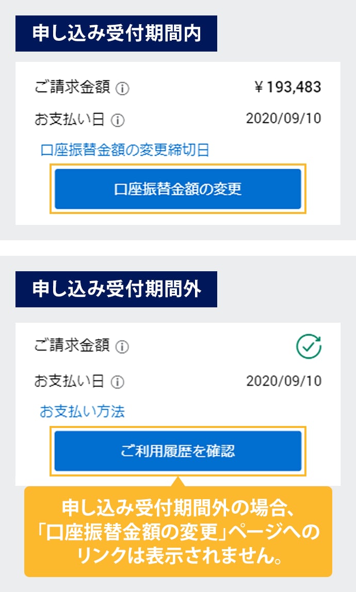Select the 申し込み受付期間外 header label
The width and height of the screenshot is (356, 592).
pos(116,289)
